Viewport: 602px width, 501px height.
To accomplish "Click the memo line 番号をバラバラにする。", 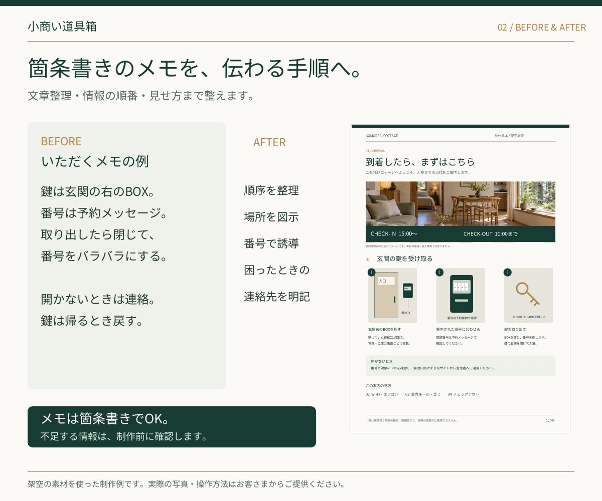I will click(x=104, y=256).
